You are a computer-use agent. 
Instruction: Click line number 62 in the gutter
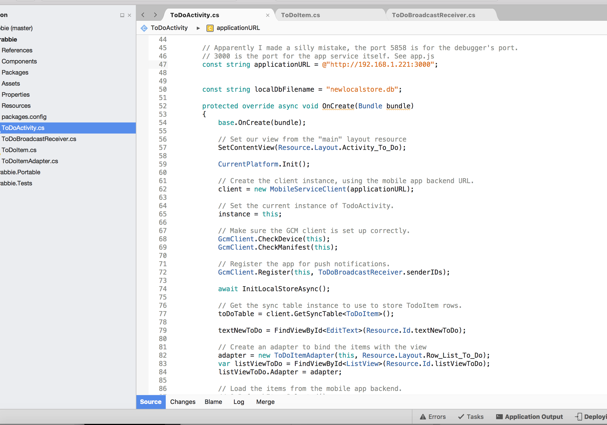tap(163, 189)
